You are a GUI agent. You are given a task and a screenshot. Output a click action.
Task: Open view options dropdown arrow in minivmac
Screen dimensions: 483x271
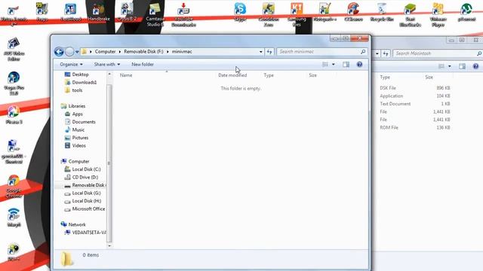[x=334, y=64]
